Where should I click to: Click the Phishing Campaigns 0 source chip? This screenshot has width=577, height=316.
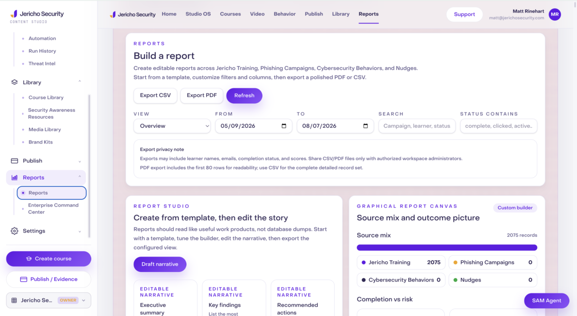[x=493, y=263]
